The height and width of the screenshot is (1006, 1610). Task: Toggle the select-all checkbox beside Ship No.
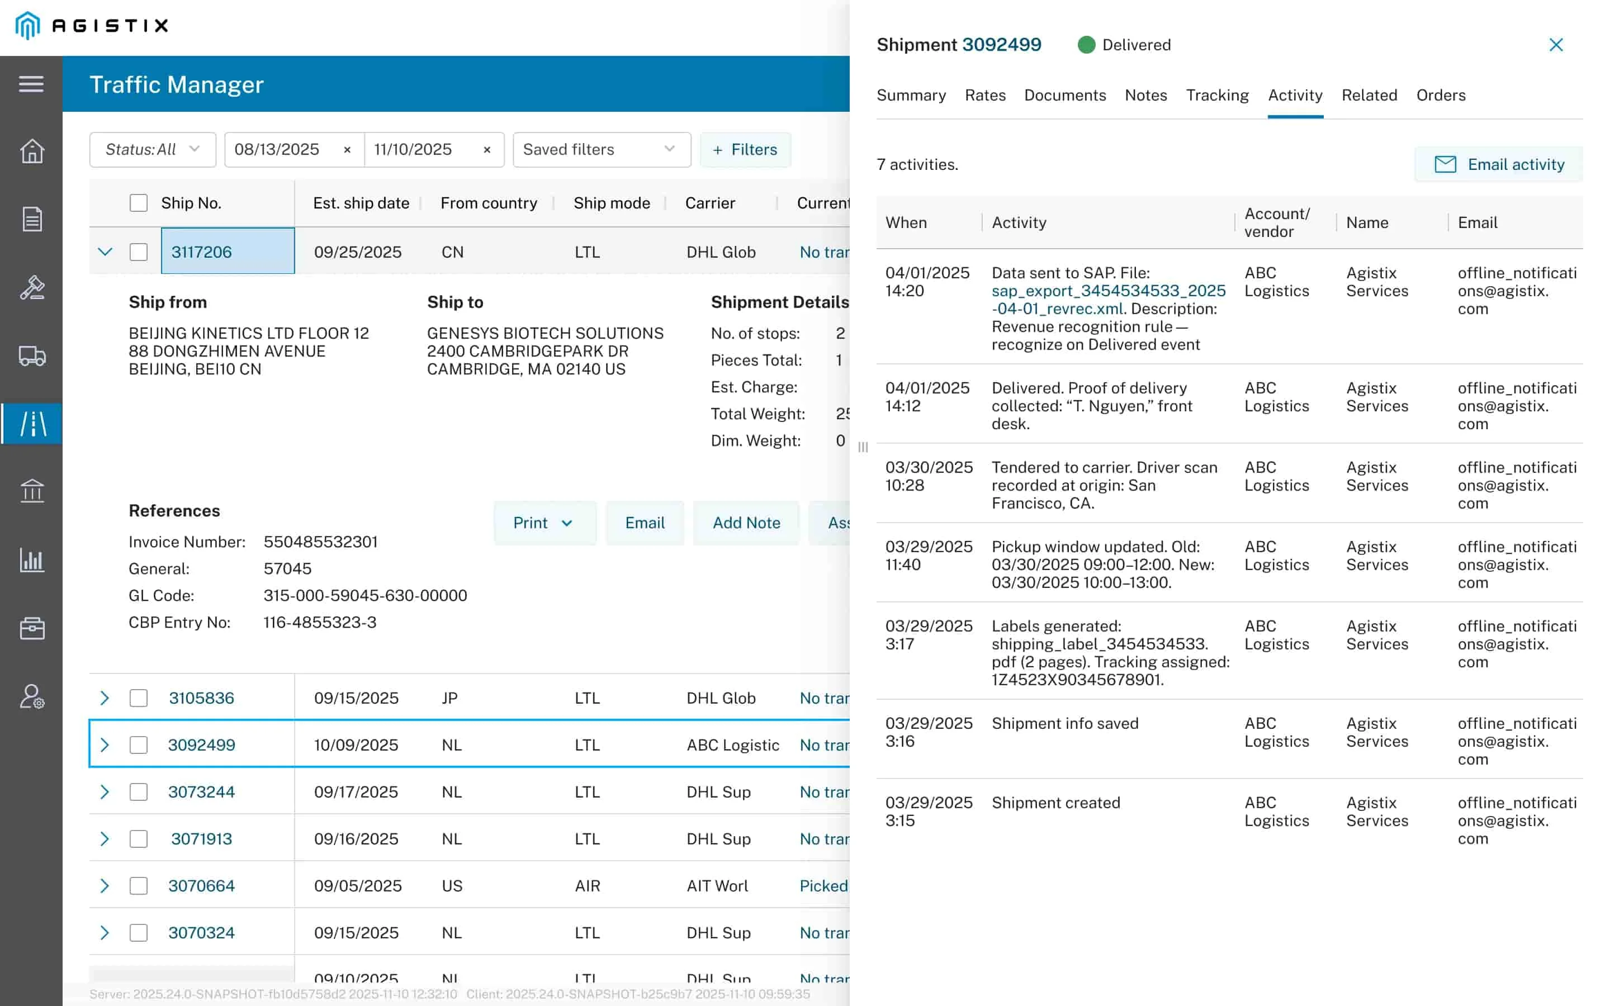click(x=139, y=203)
